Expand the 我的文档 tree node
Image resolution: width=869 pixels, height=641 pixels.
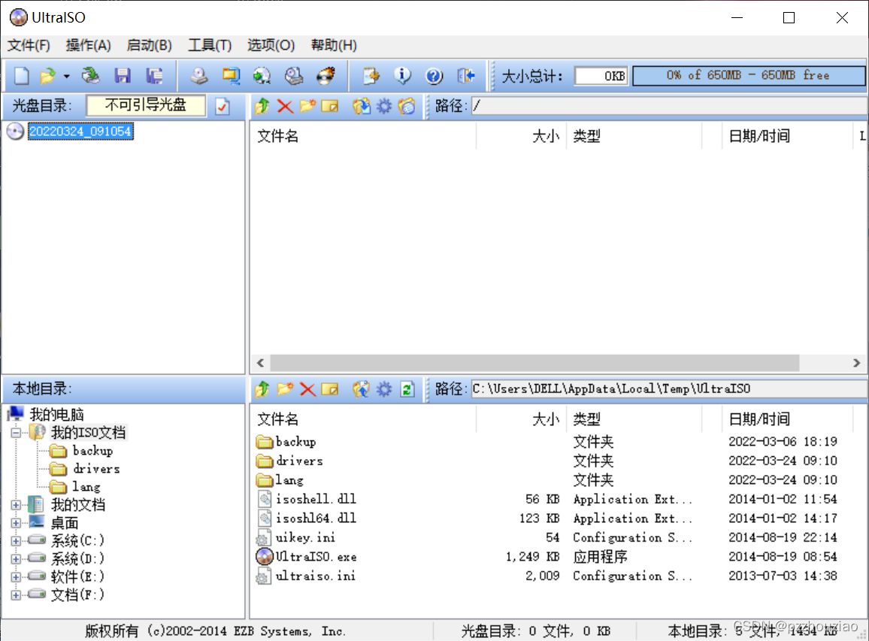[16, 505]
